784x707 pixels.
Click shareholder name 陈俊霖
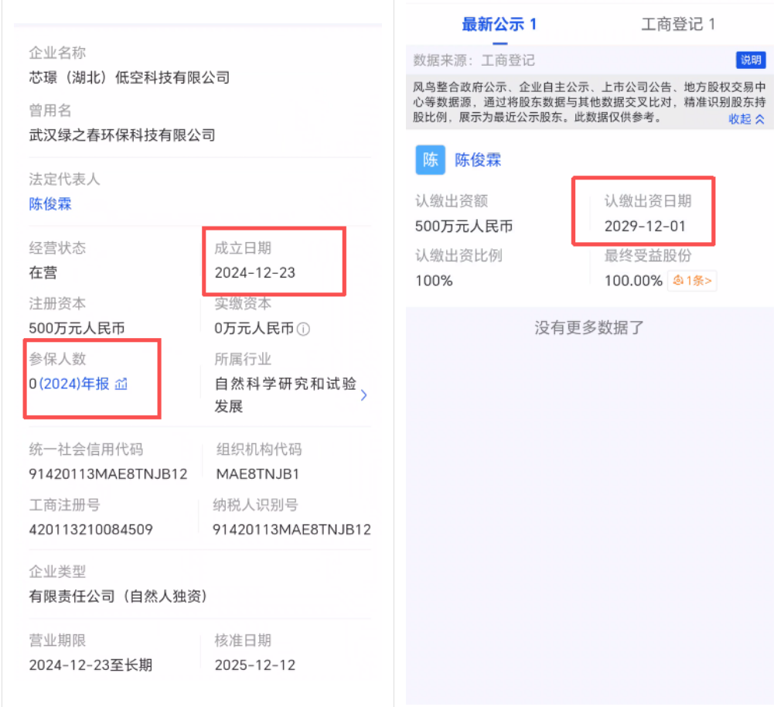(477, 160)
